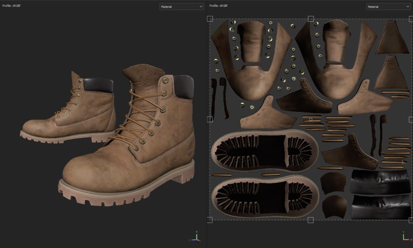The width and height of the screenshot is (413, 248).
Task: Select the left-middle transform handle of UV frame
Action: 210,119
